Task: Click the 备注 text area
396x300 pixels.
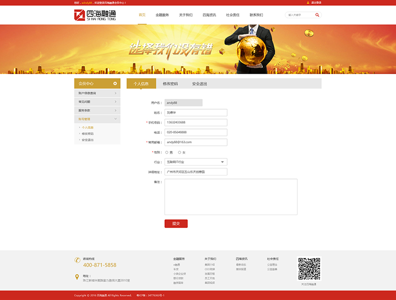Action: pyautogui.click(x=231, y=197)
